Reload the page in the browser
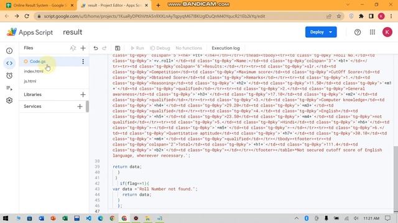This screenshot has width=398, height=223. [27, 16]
